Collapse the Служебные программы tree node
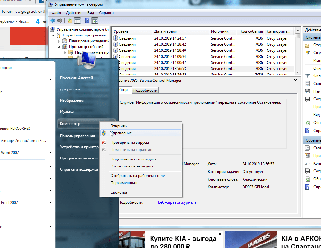This screenshot has height=248, width=321. tap(53, 35)
